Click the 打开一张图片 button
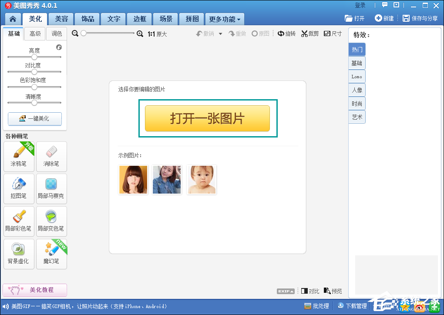Screen dimensions: 444x315 207,118
